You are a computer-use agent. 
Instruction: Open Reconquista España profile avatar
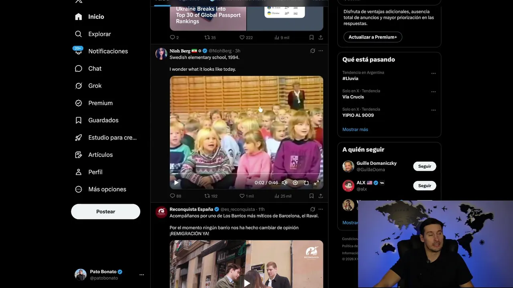pyautogui.click(x=161, y=212)
